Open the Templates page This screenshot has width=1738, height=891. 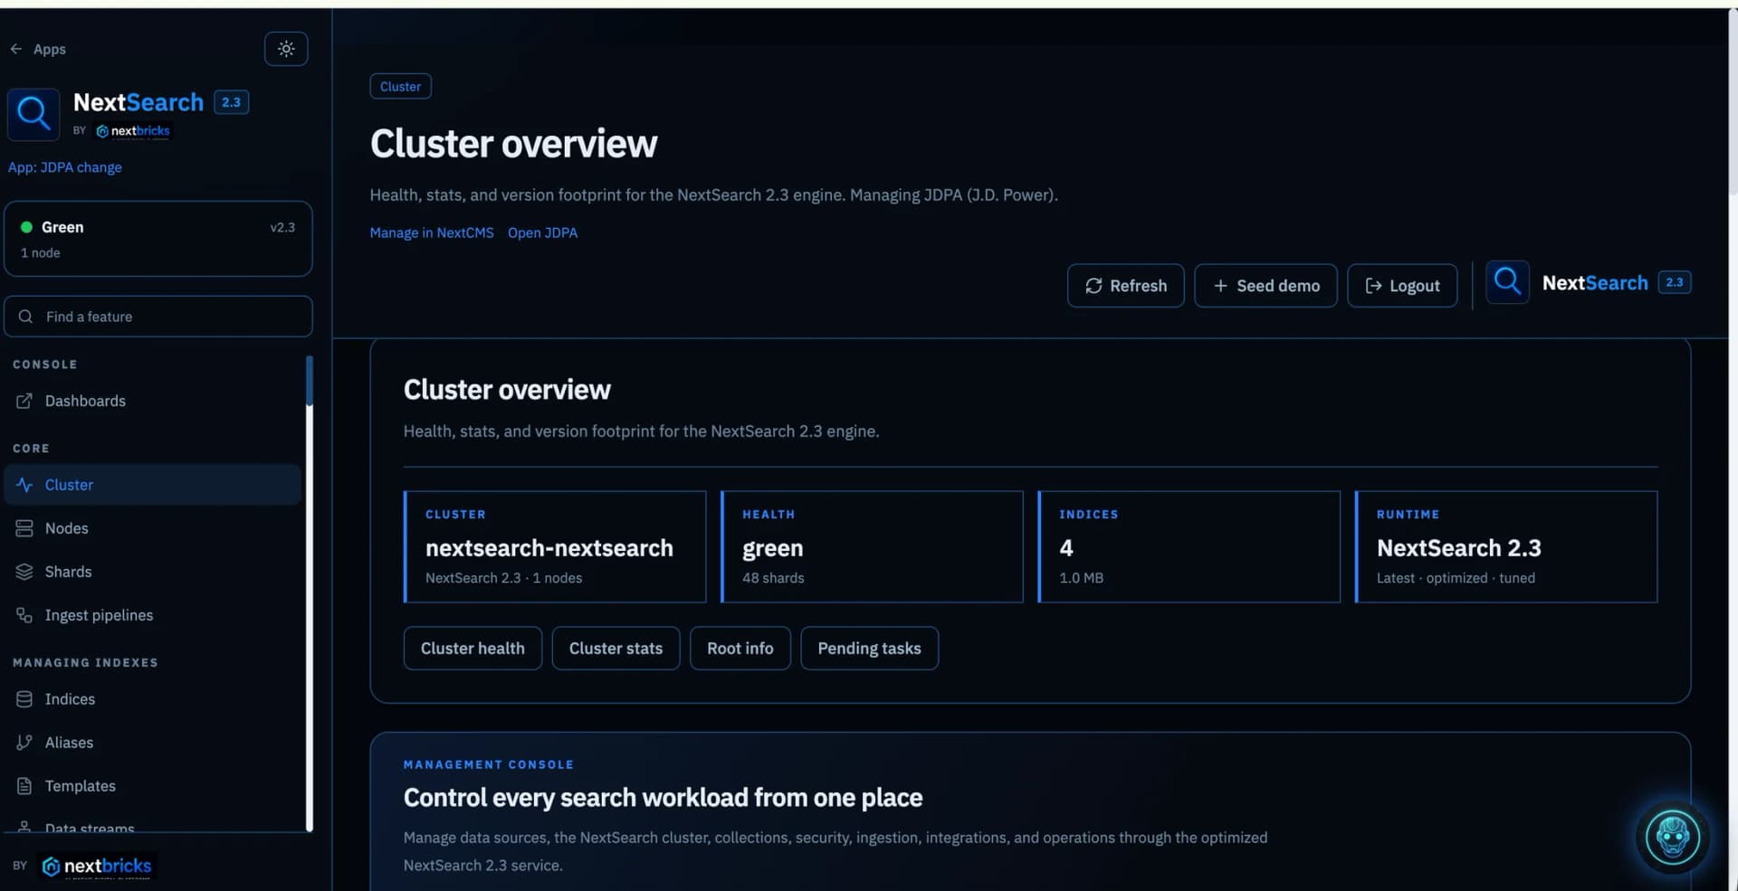pyautogui.click(x=152, y=786)
